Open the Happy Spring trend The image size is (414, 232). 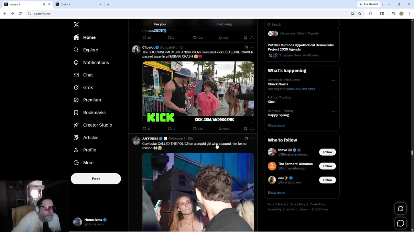[x=278, y=115]
